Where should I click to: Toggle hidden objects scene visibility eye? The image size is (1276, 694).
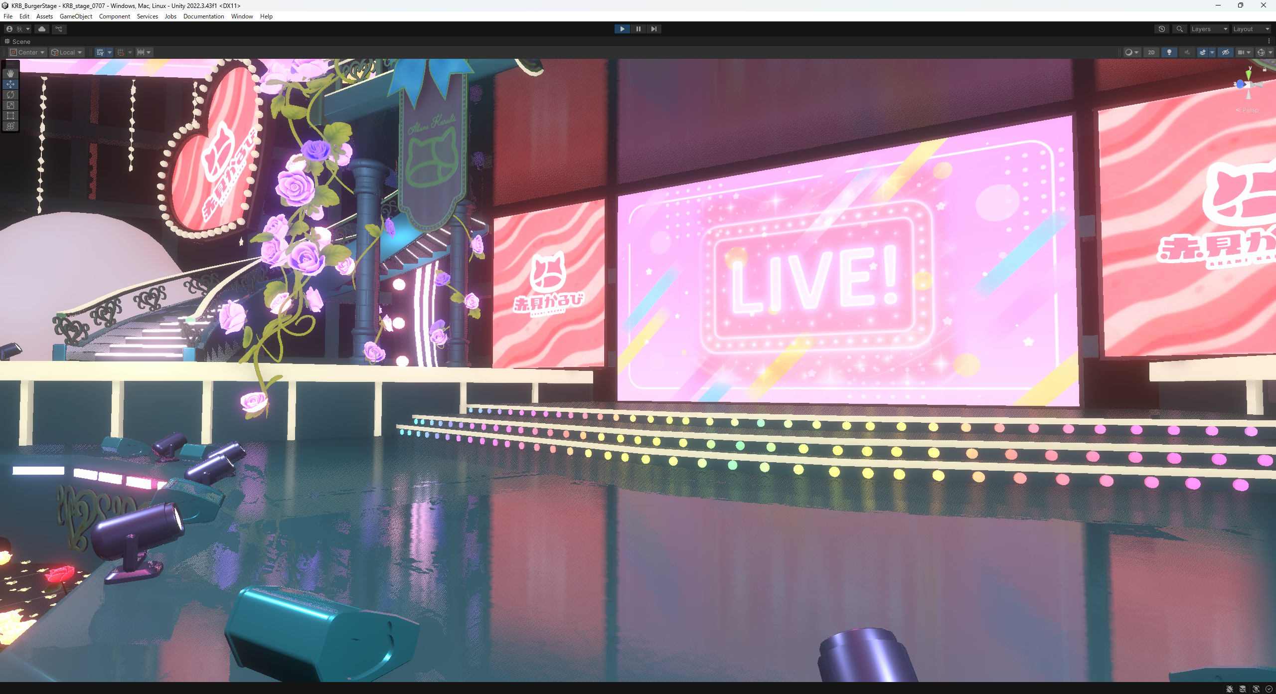(1225, 52)
